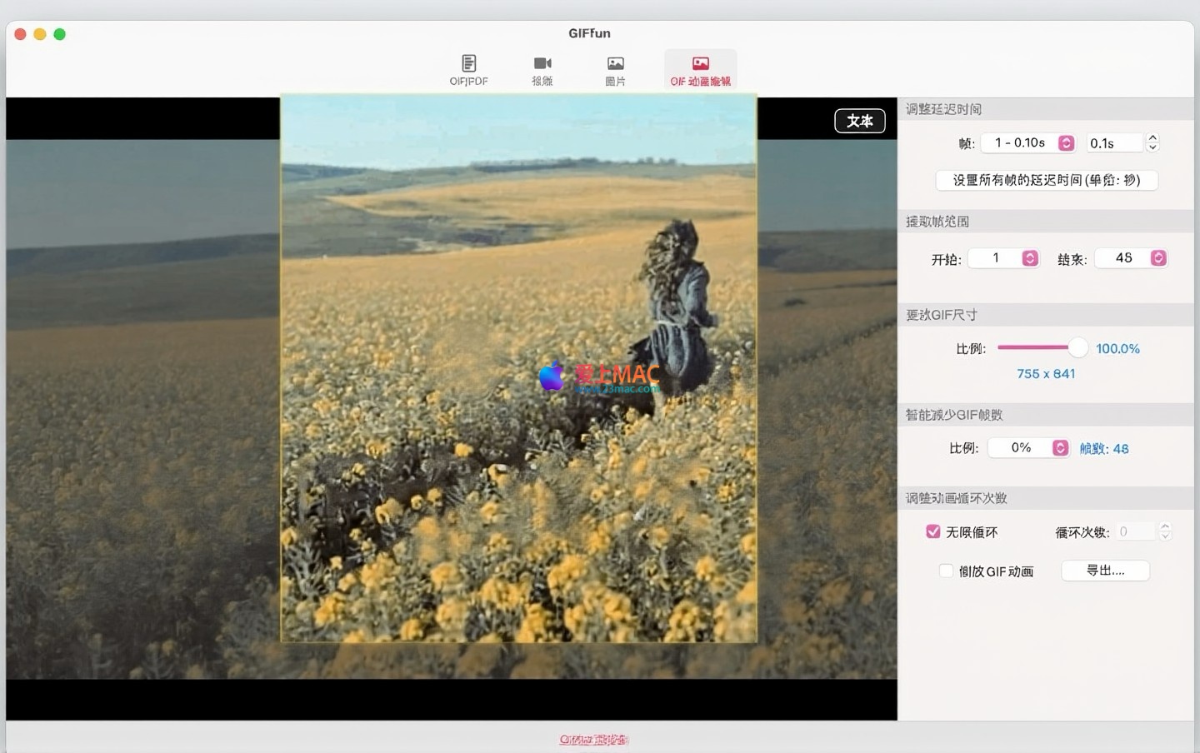1200x753 pixels.
Task: Enable the 倒放 GIF 动画 checkbox
Action: [946, 571]
